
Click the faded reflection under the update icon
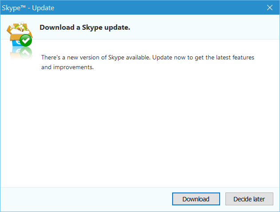point(20,53)
